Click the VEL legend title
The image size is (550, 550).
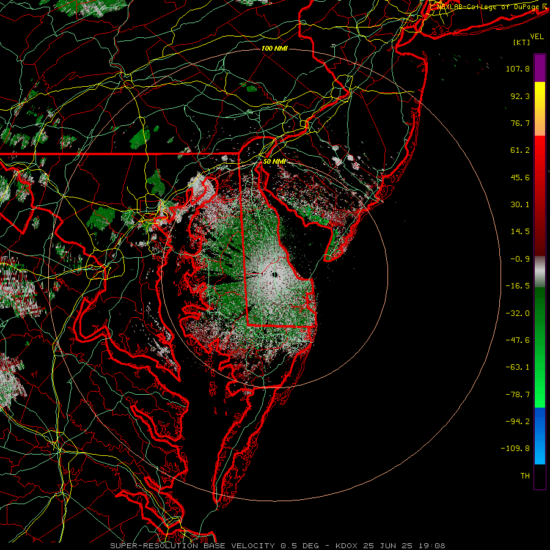coord(537,37)
